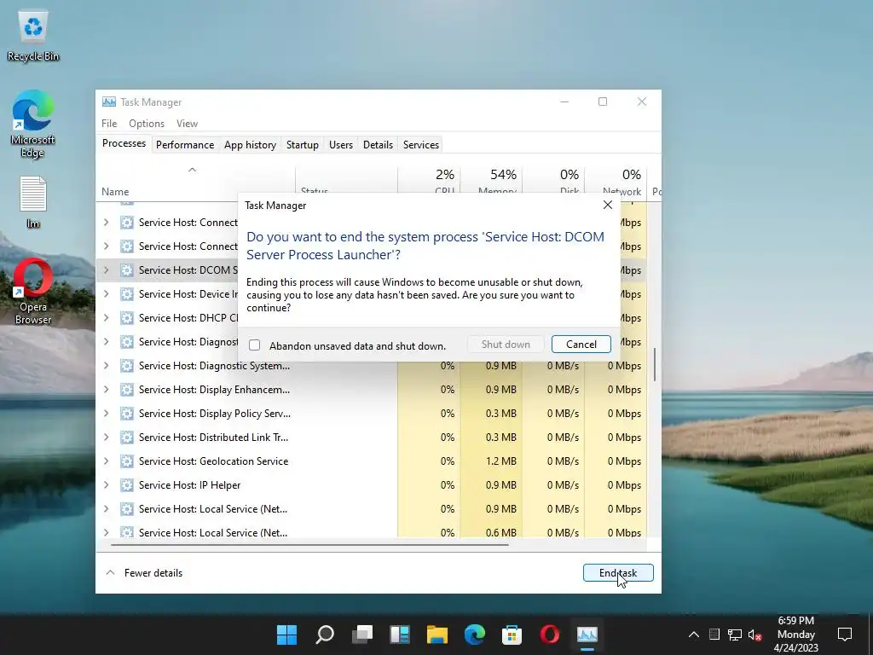Open Task View from the taskbar
The height and width of the screenshot is (655, 873).
coord(362,635)
